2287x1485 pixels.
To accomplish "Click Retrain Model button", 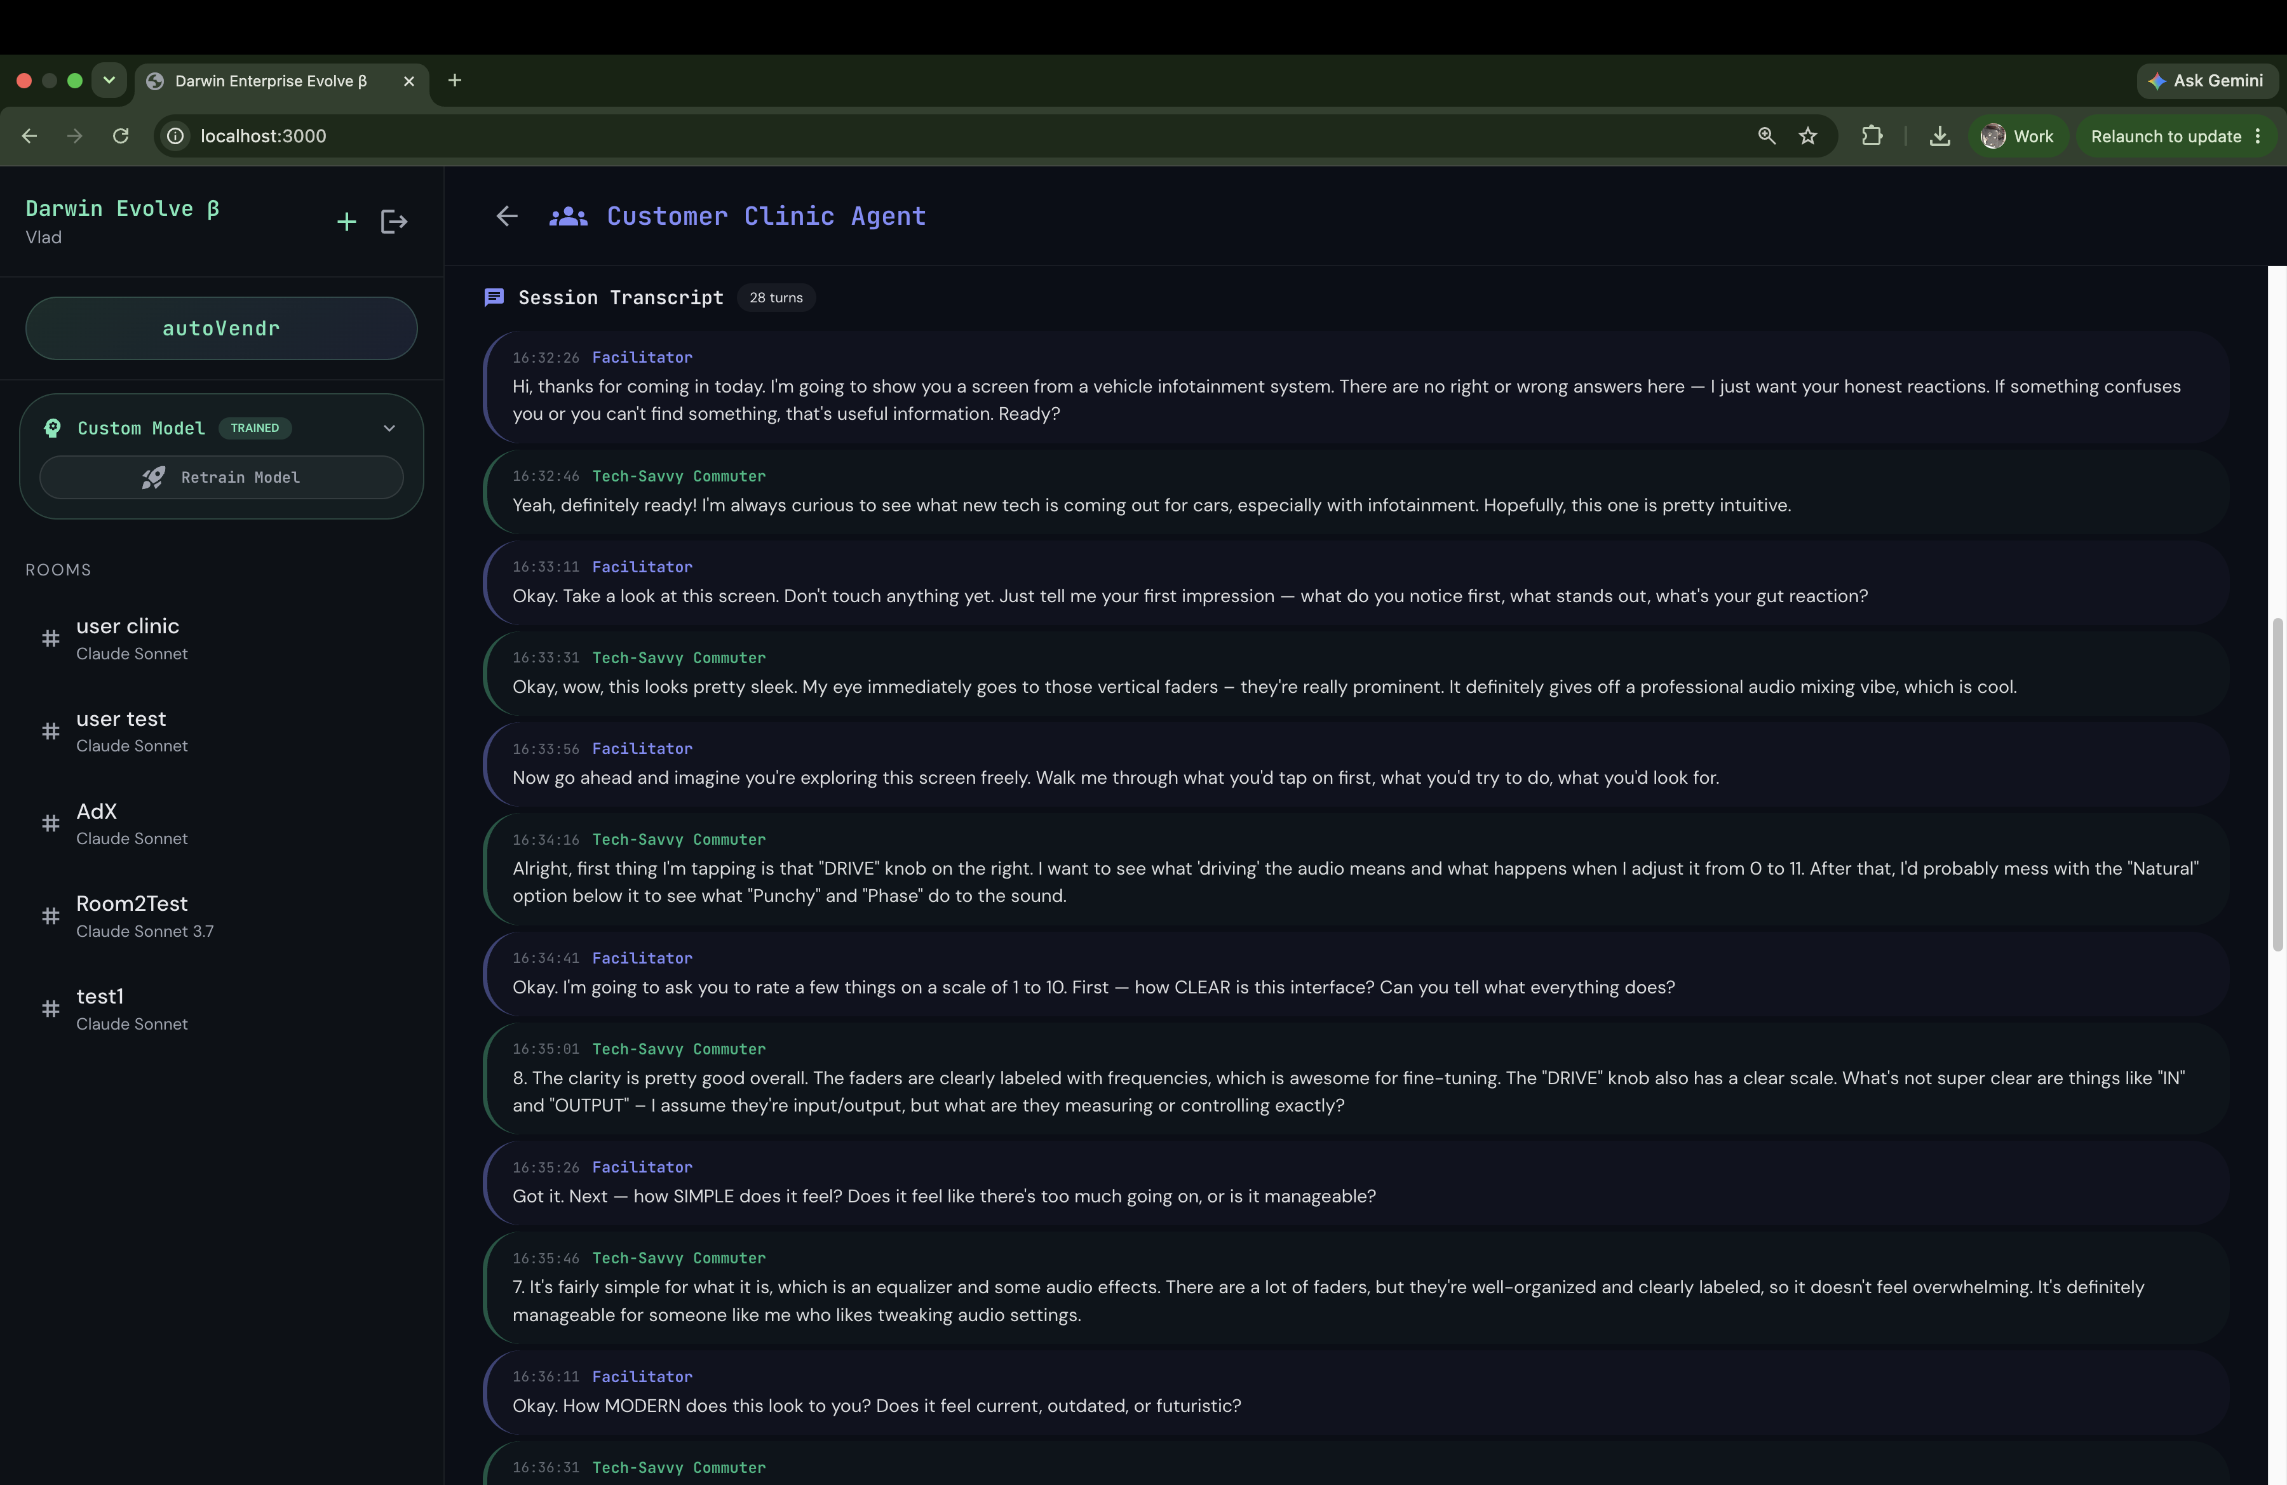I will [221, 478].
